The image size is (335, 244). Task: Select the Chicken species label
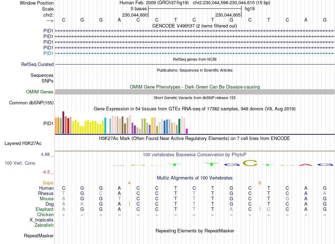tap(45, 214)
